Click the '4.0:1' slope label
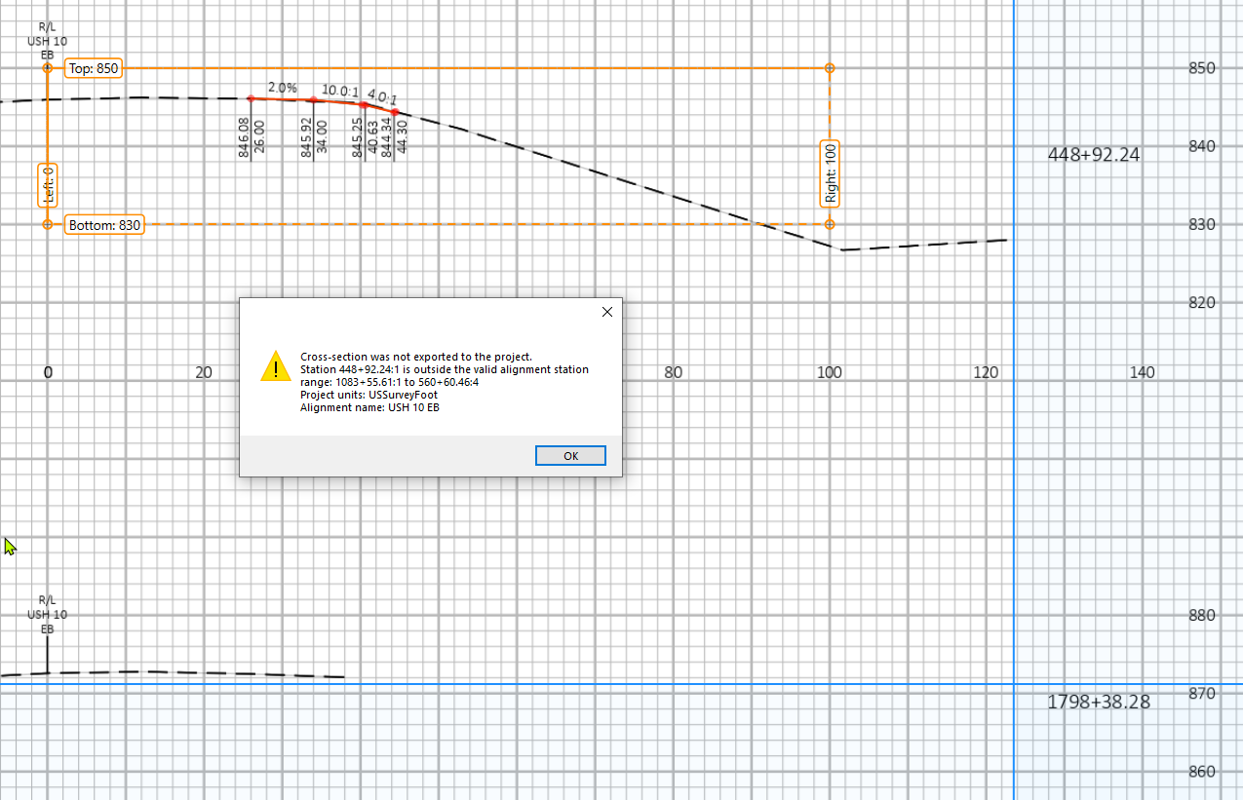 [383, 97]
